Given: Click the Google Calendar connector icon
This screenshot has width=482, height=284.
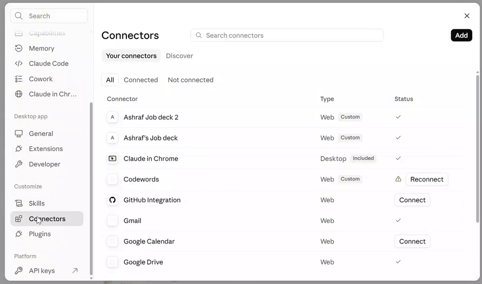Looking at the screenshot, I should 112,241.
